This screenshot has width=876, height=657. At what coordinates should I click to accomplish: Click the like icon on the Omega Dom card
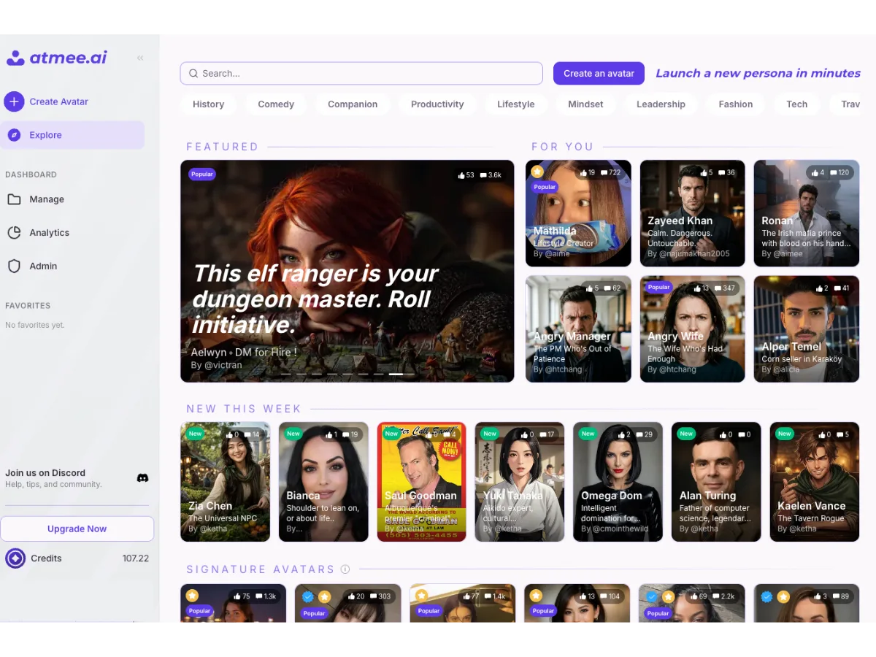(620, 434)
